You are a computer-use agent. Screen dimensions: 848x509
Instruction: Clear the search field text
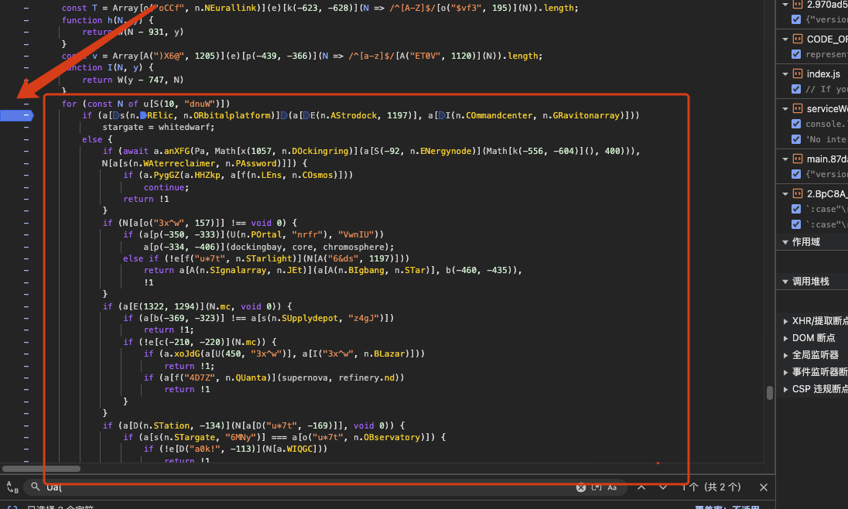point(581,487)
